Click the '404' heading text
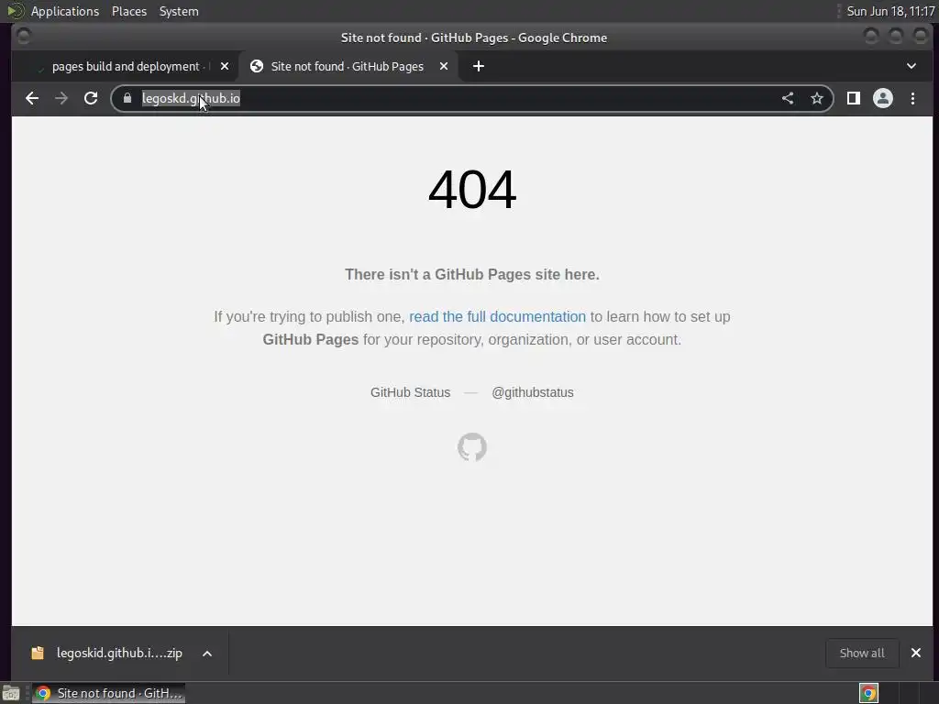Screen dimensions: 939x704 click(472, 190)
